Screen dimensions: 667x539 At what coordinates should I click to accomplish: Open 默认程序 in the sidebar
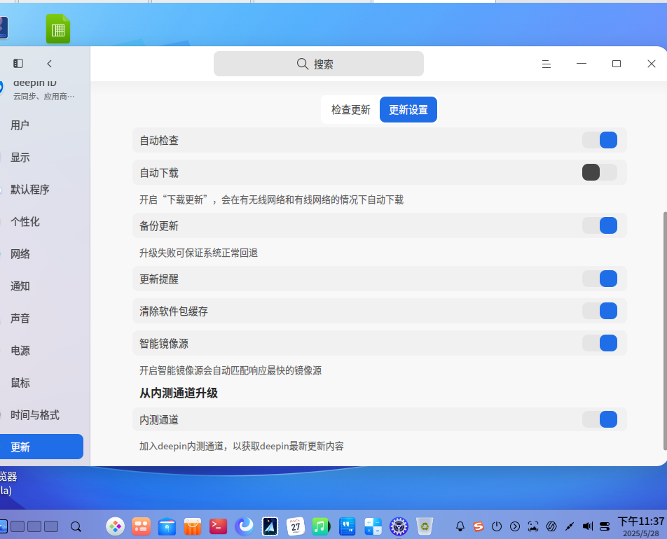(42, 190)
